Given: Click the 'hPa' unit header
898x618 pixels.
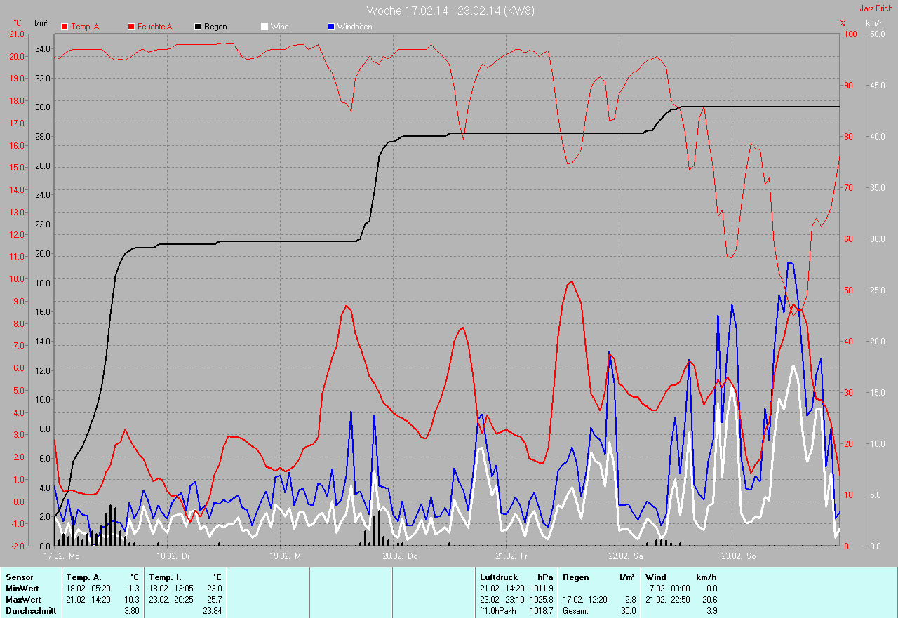Looking at the screenshot, I should tap(545, 577).
